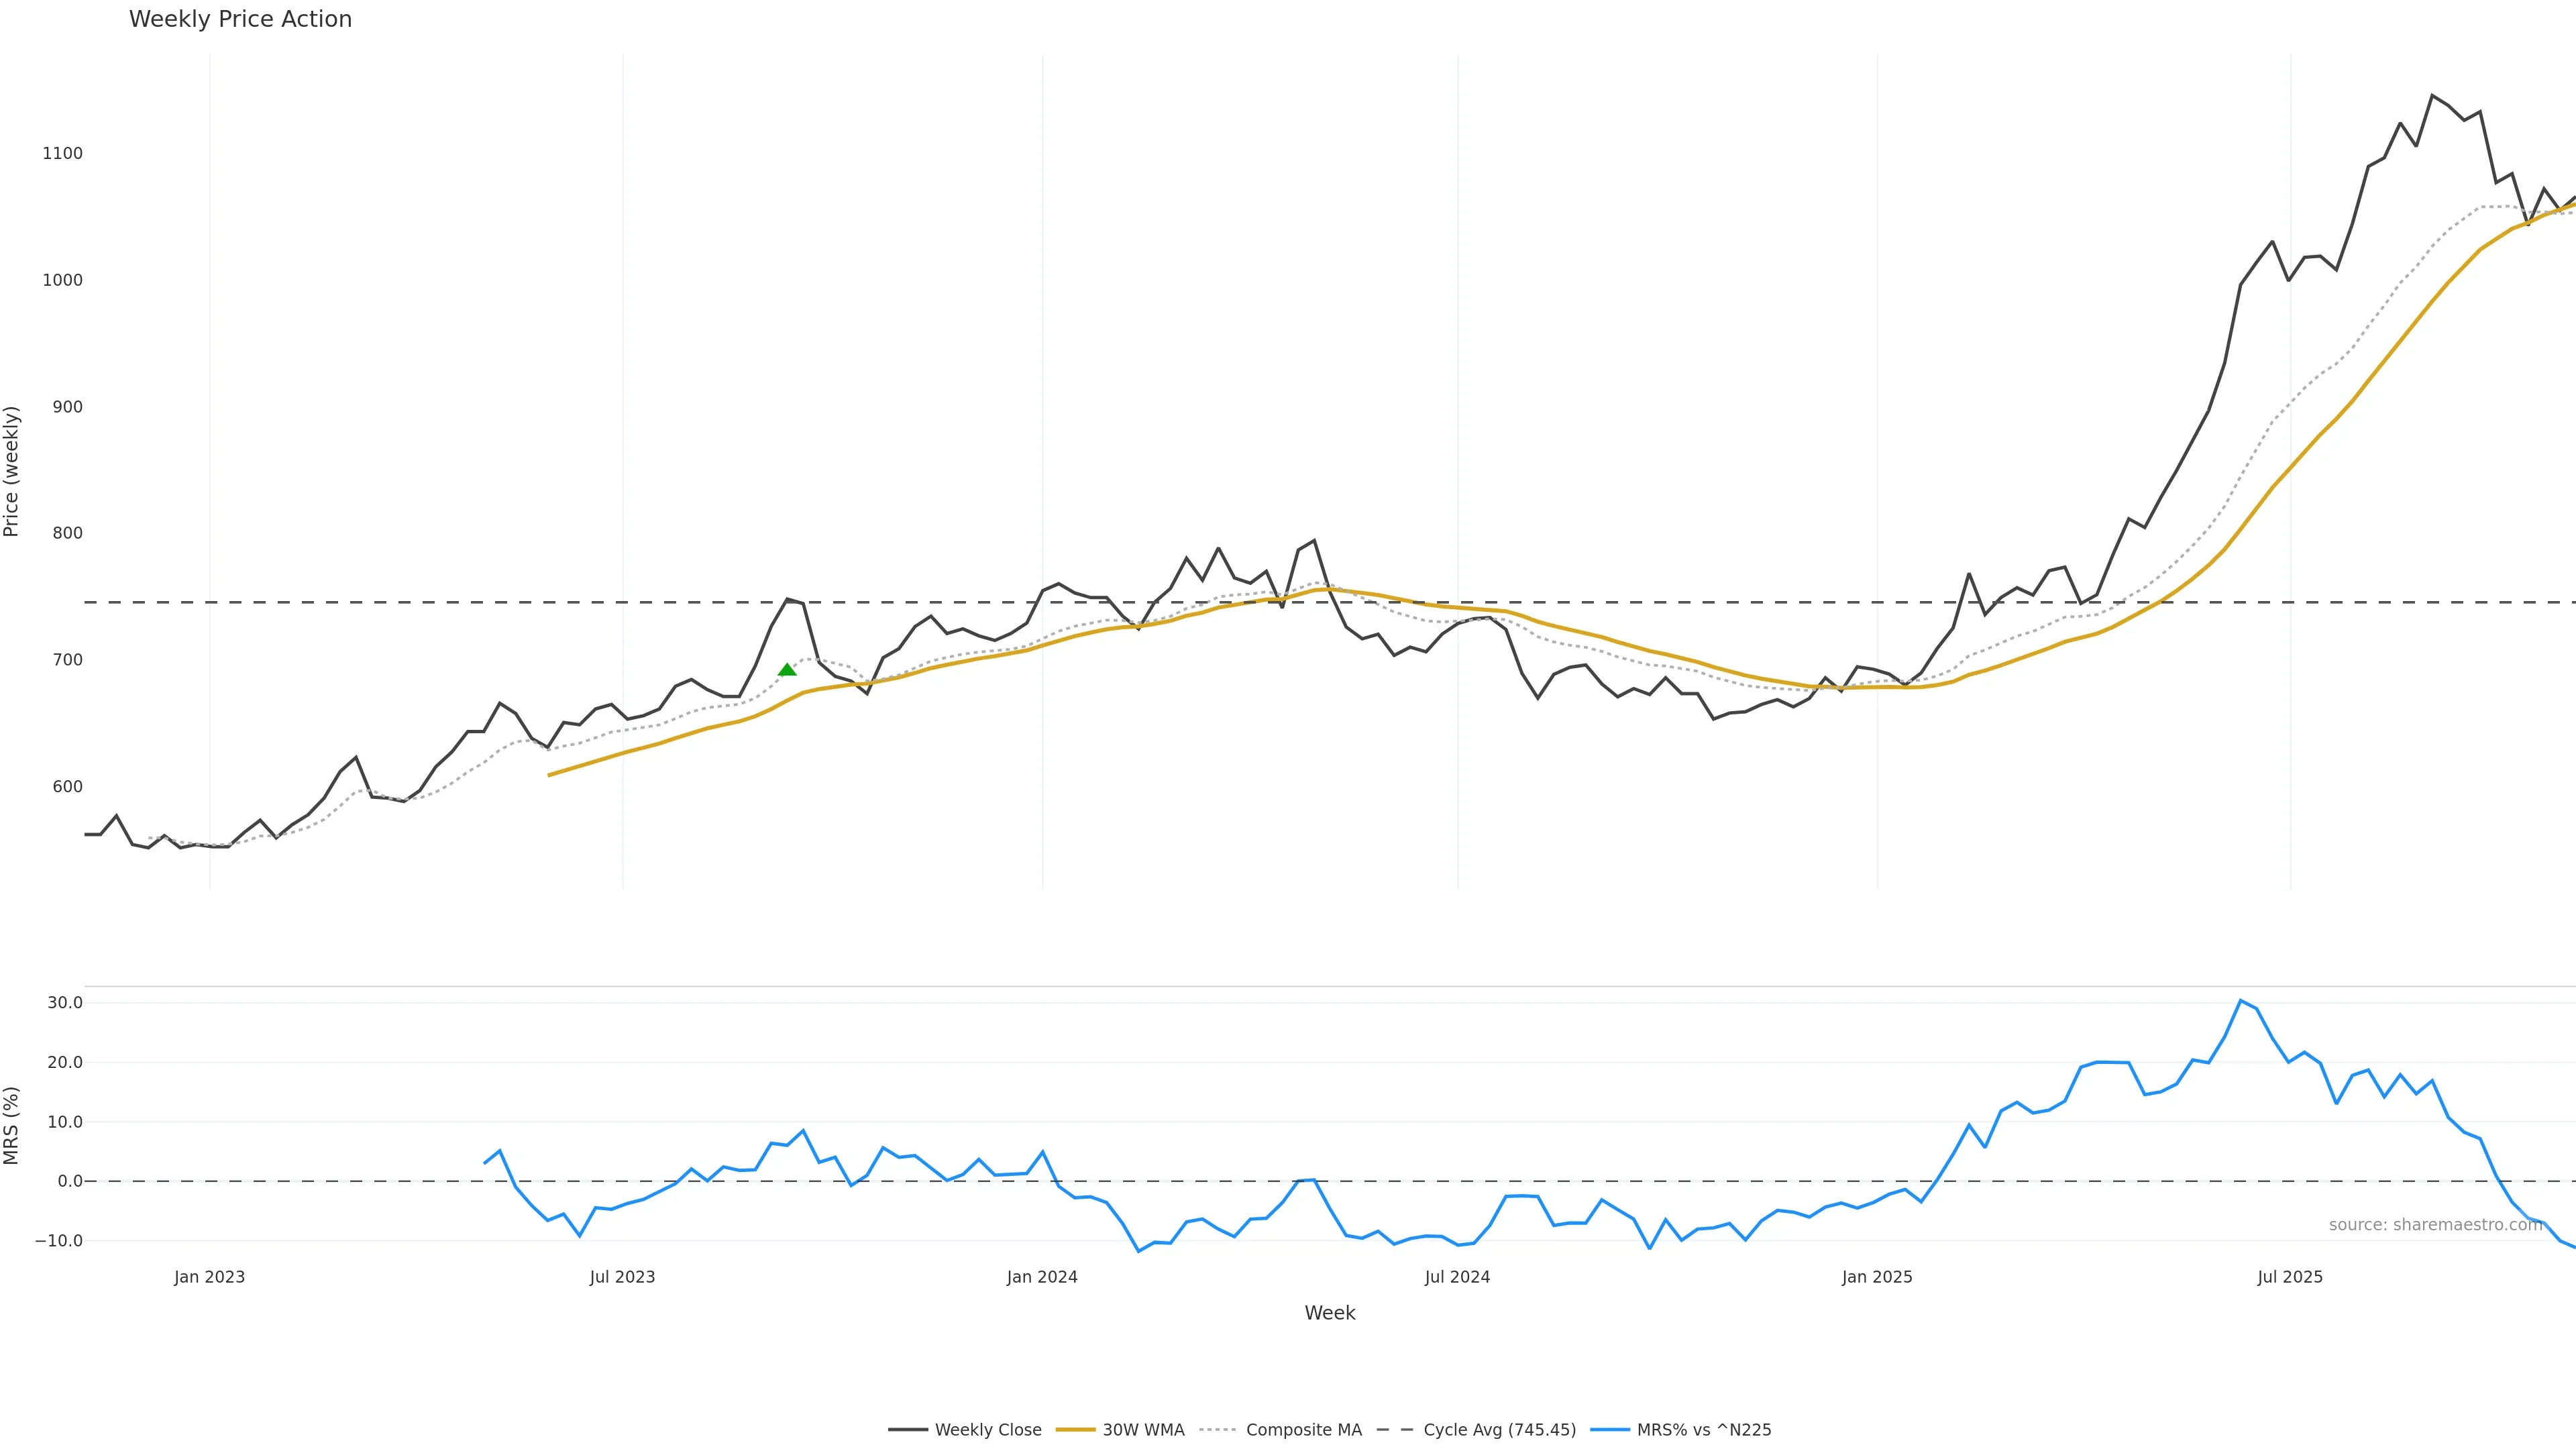This screenshot has height=1449, width=2576.
Task: Click the Jan 2025 x-axis label
Action: click(x=1877, y=1277)
